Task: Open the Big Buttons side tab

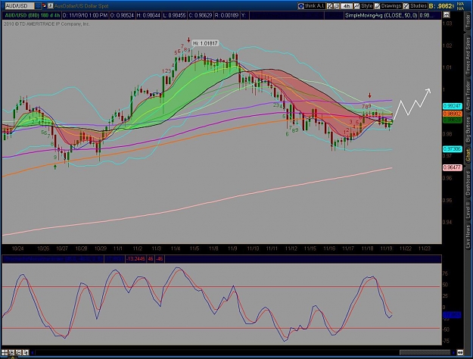Action: [x=468, y=130]
